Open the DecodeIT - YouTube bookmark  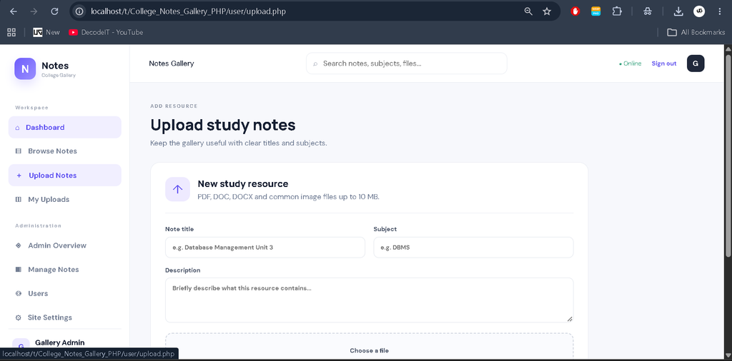coord(106,32)
